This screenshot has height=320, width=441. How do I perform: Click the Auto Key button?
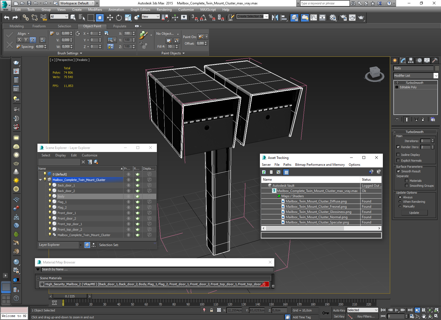coord(339,310)
